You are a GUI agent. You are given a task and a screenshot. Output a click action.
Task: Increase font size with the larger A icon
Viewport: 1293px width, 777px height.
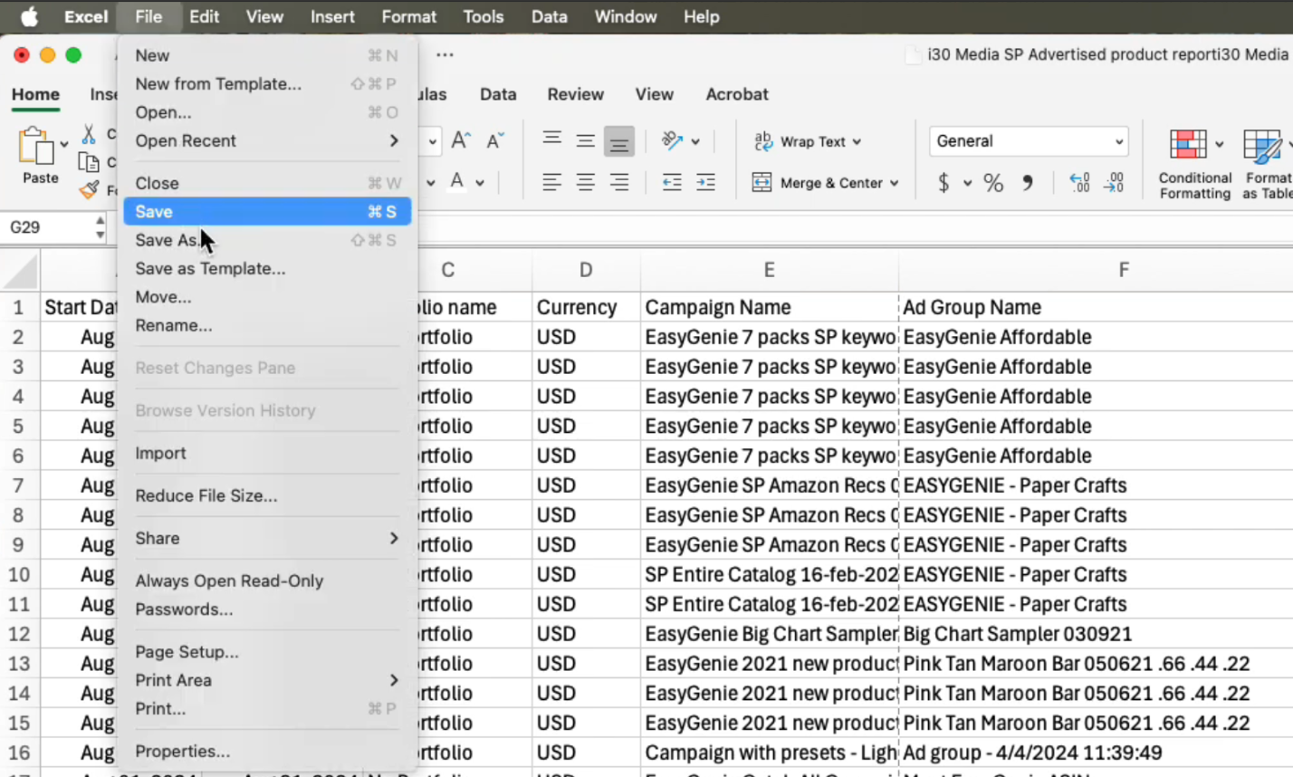coord(461,140)
